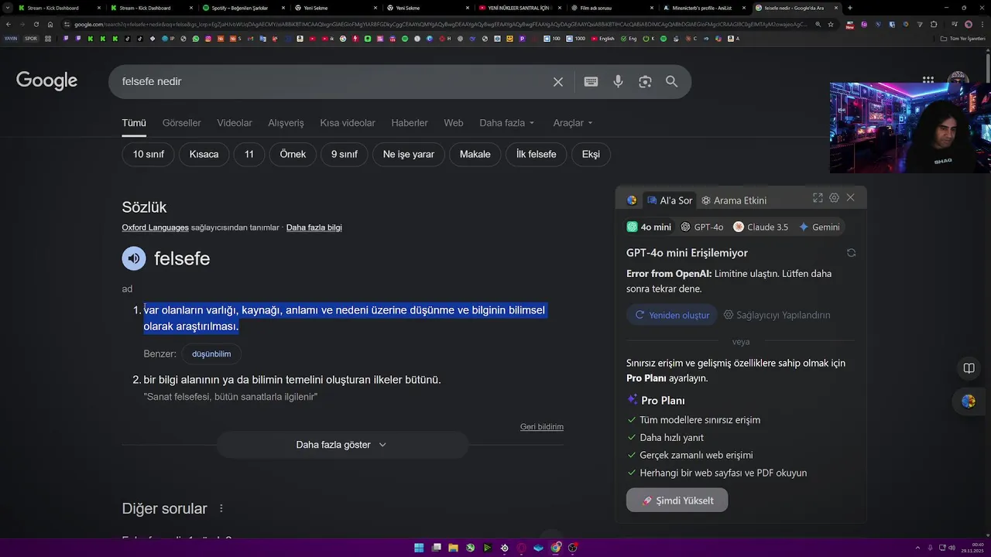Image resolution: width=991 pixels, height=557 pixels.
Task: Click the Geri bildirim link
Action: (x=542, y=426)
